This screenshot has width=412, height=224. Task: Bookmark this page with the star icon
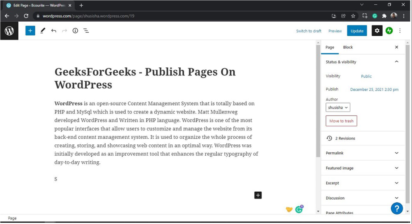pos(353,16)
